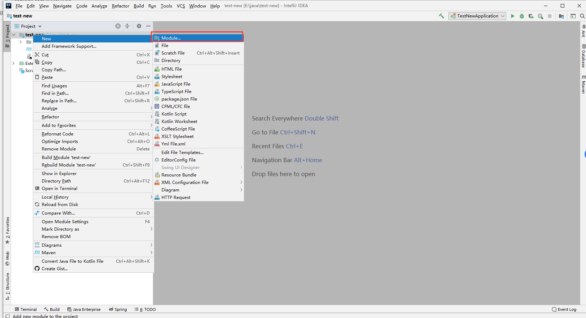Select Edit File Templates...
Image resolution: width=586 pixels, height=318 pixels.
tap(198, 153)
